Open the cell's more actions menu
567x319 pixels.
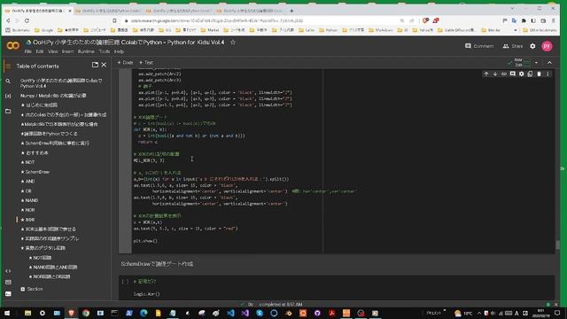tap(548, 74)
